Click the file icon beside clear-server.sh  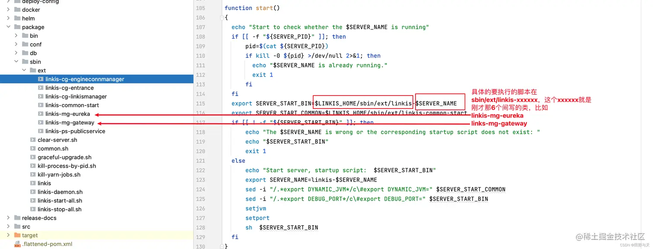pyautogui.click(x=33, y=140)
